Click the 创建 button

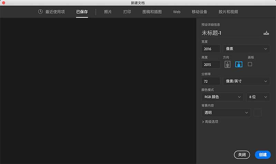263,155
